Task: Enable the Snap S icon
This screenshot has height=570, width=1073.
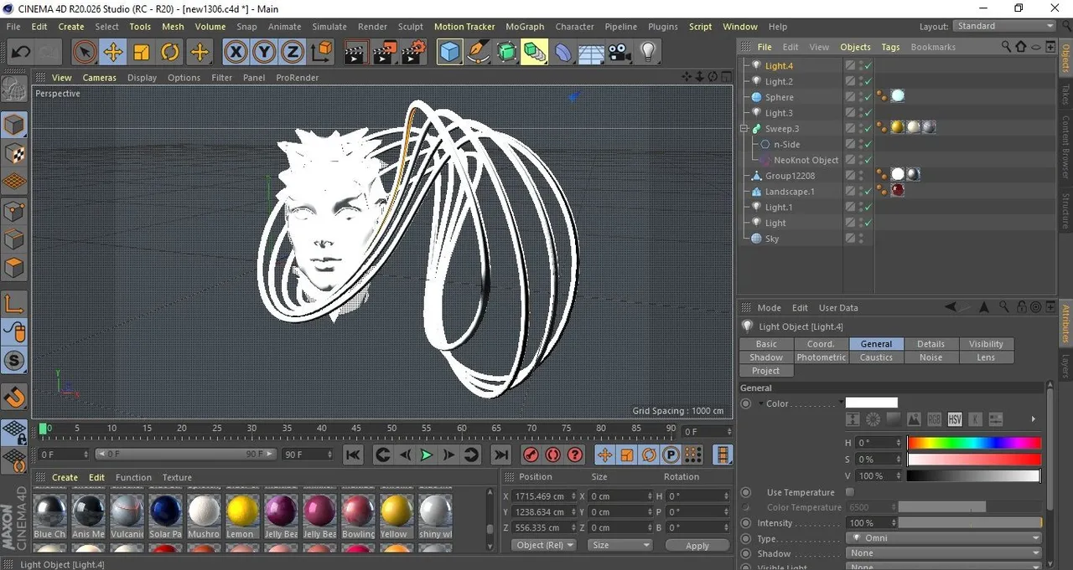Action: click(x=14, y=362)
